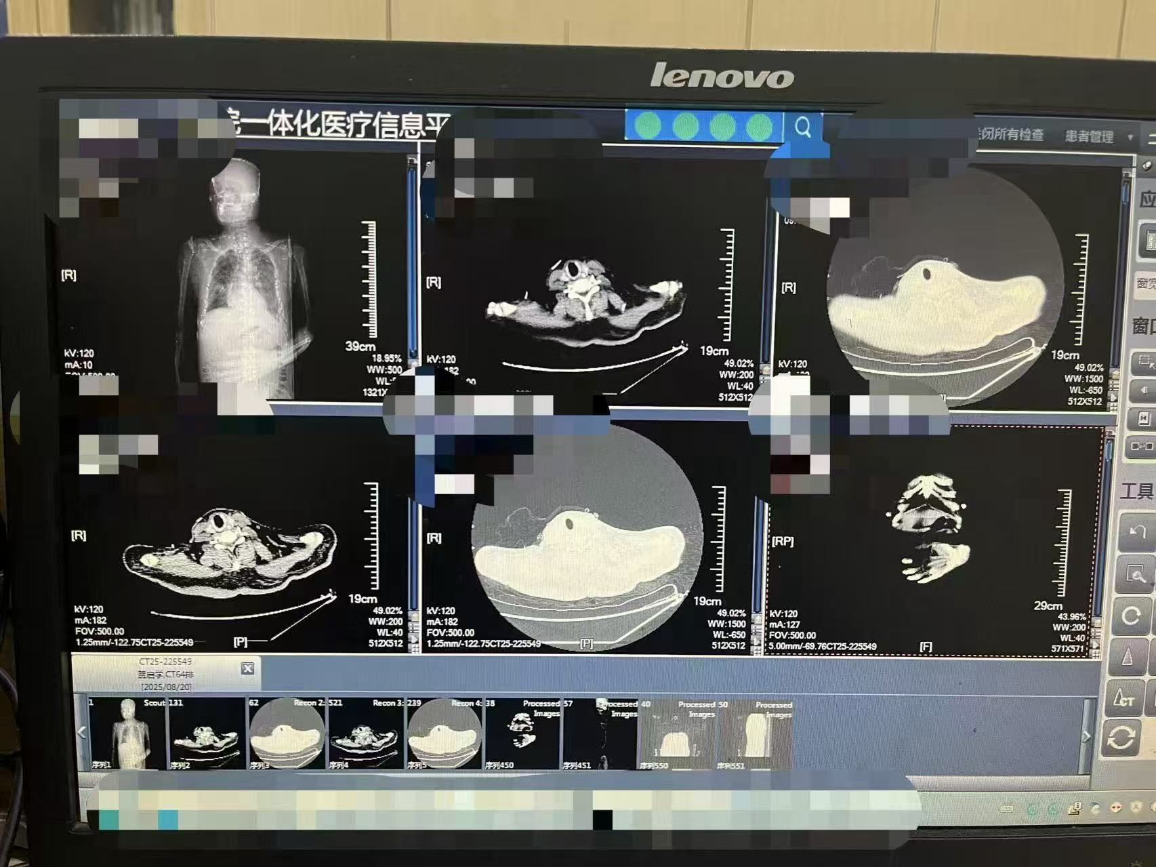This screenshot has width=1156, height=867.
Task: Close the CT25-225549 study tab
Action: (x=248, y=668)
